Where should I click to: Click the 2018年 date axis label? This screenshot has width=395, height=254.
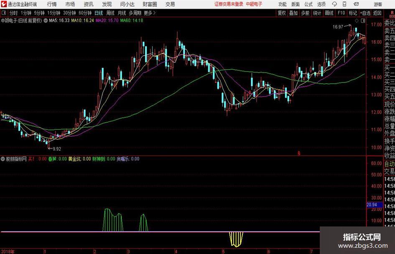pyautogui.click(x=8, y=251)
